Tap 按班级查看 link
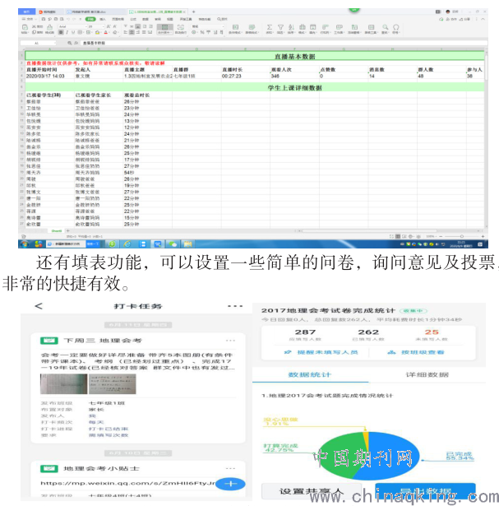 (416, 352)
